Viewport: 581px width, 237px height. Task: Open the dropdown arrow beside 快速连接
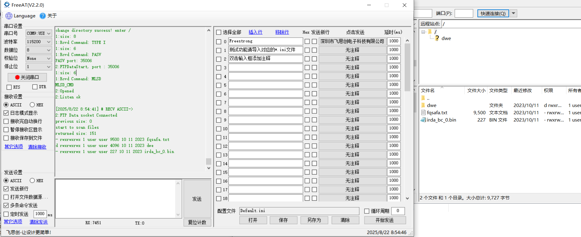coord(514,13)
